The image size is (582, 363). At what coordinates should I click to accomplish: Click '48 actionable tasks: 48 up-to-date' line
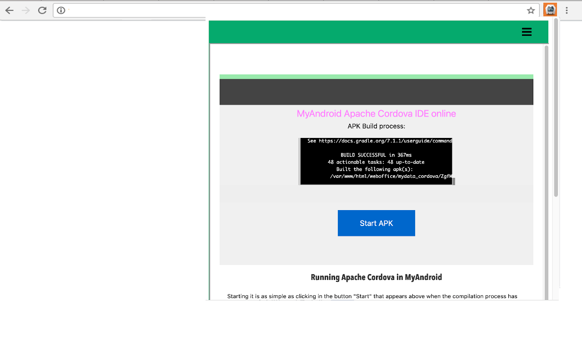[x=376, y=162]
